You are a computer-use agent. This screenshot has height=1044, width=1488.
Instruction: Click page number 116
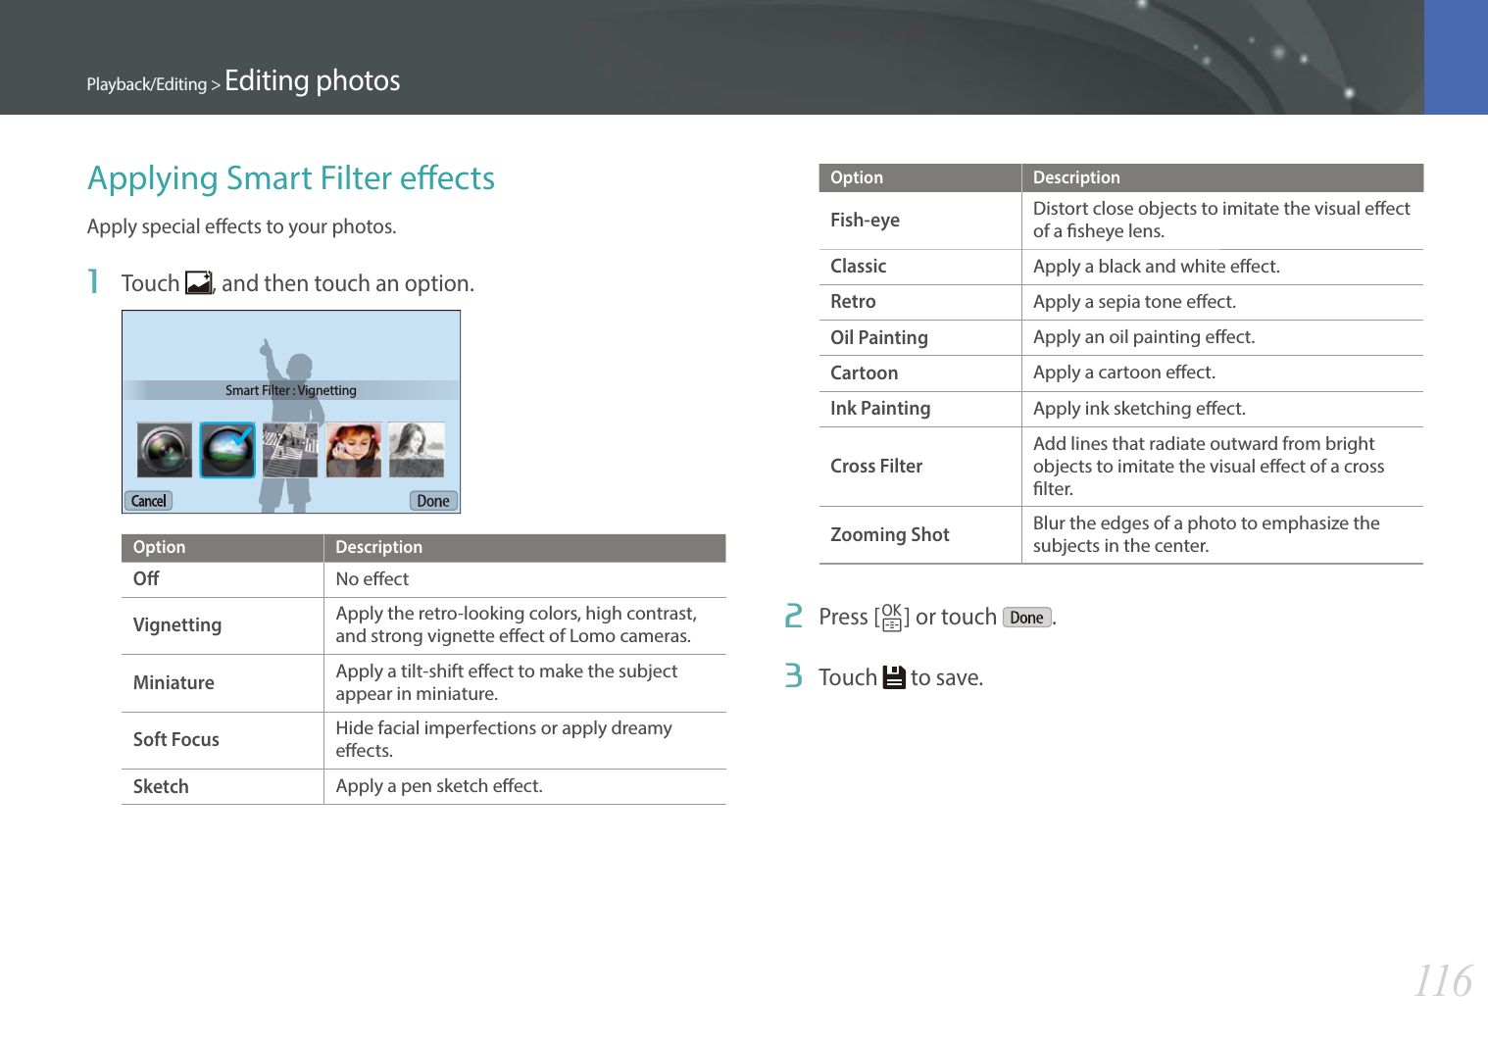point(1443,980)
